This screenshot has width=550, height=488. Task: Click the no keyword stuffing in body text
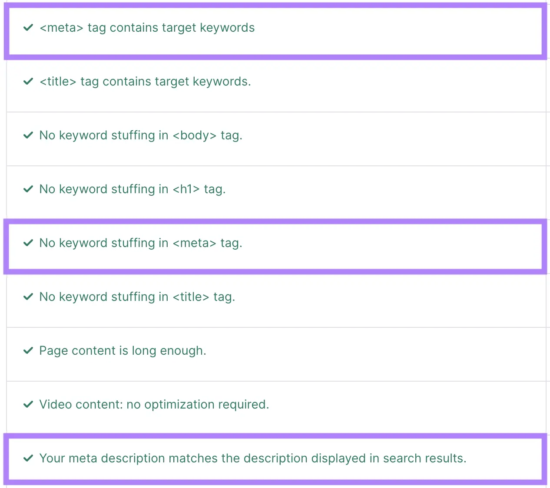click(x=140, y=135)
